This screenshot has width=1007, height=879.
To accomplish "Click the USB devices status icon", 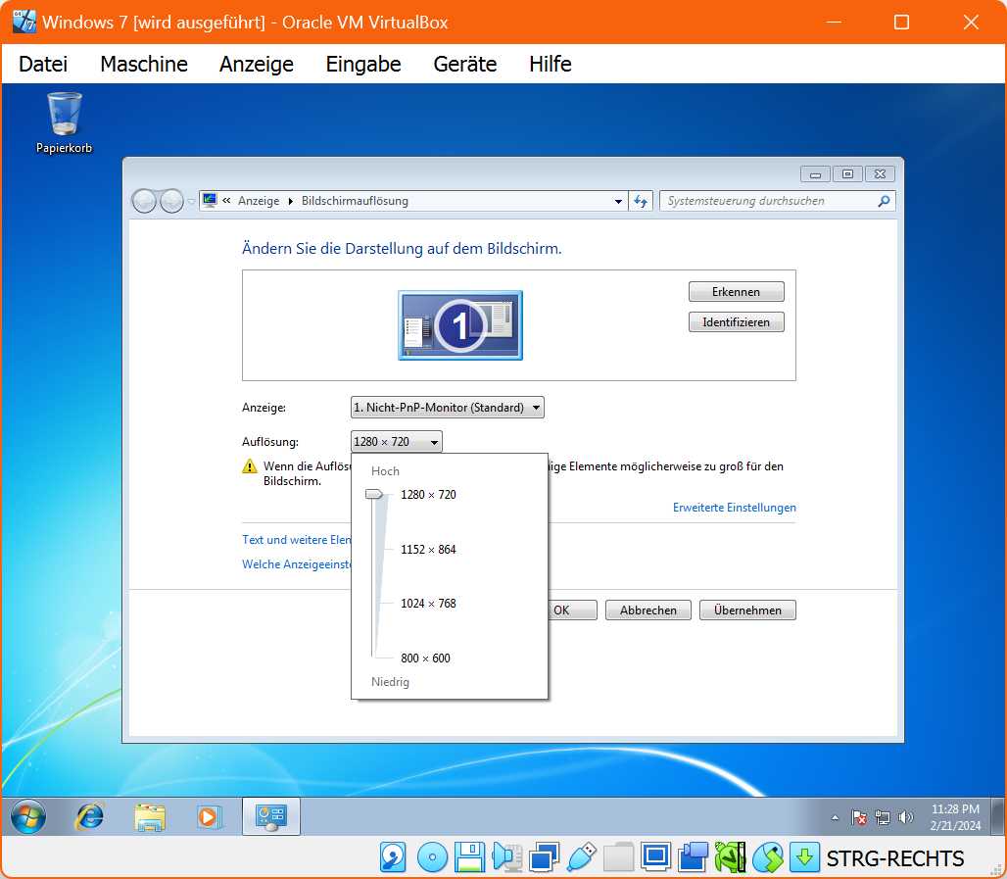I will 581,857.
